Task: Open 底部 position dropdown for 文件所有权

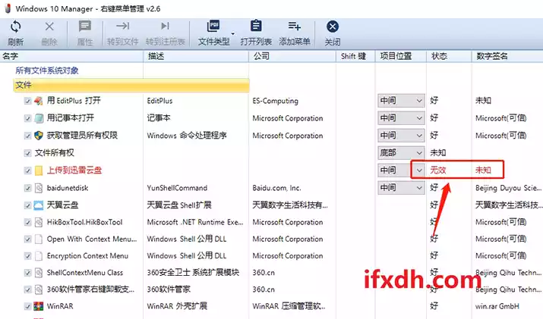Action: (x=401, y=152)
